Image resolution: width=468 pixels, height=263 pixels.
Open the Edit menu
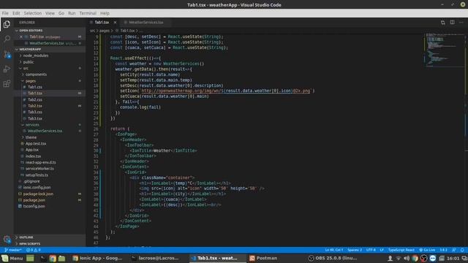click(x=16, y=13)
